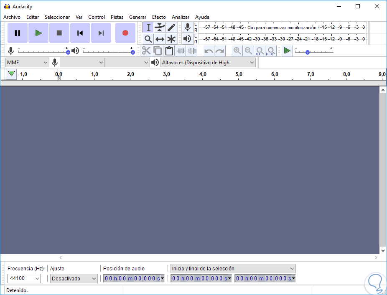Click the recording volume slider handle
Screen dimensions: 387x295
pyautogui.click(x=68, y=52)
